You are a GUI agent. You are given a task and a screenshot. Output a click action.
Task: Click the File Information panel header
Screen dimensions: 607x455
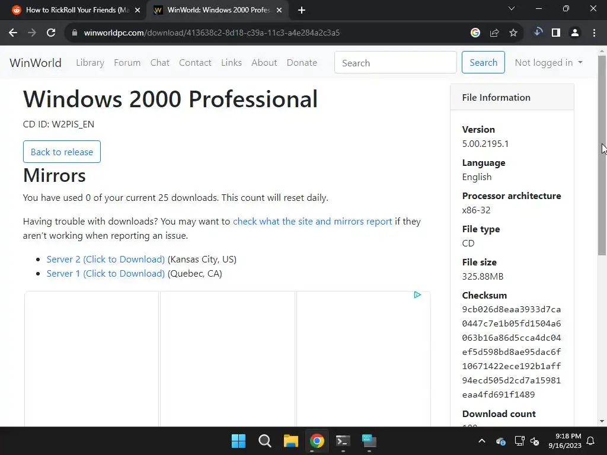click(x=512, y=97)
